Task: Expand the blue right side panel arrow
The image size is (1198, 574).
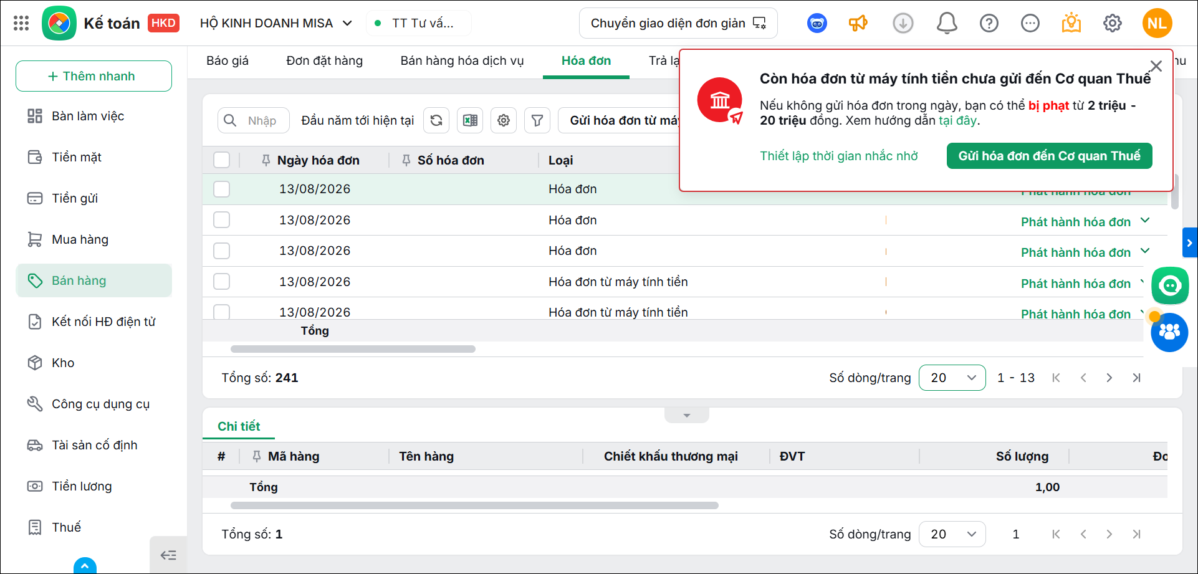Action: point(1190,243)
